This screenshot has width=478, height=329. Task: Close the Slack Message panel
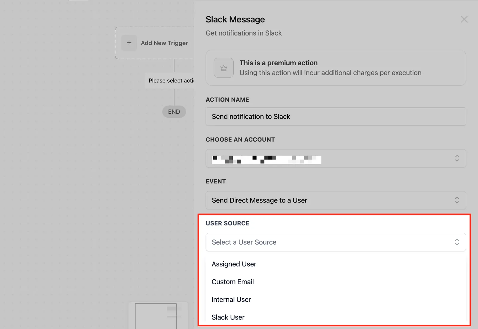(x=464, y=19)
